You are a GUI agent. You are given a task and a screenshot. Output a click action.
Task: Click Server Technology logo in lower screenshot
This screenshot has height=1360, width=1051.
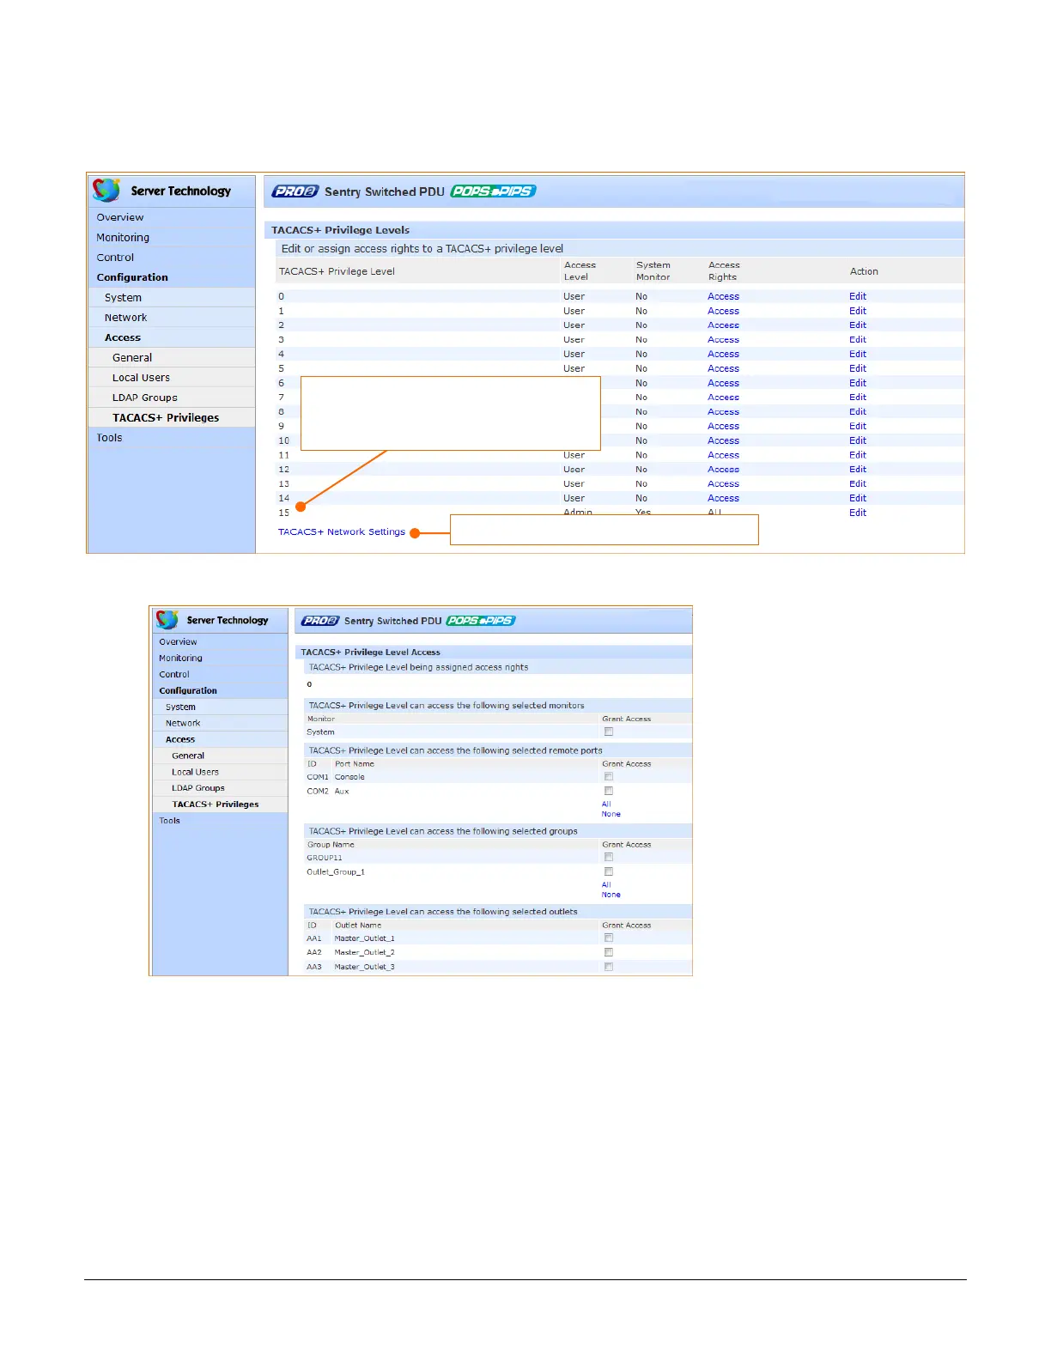click(212, 620)
